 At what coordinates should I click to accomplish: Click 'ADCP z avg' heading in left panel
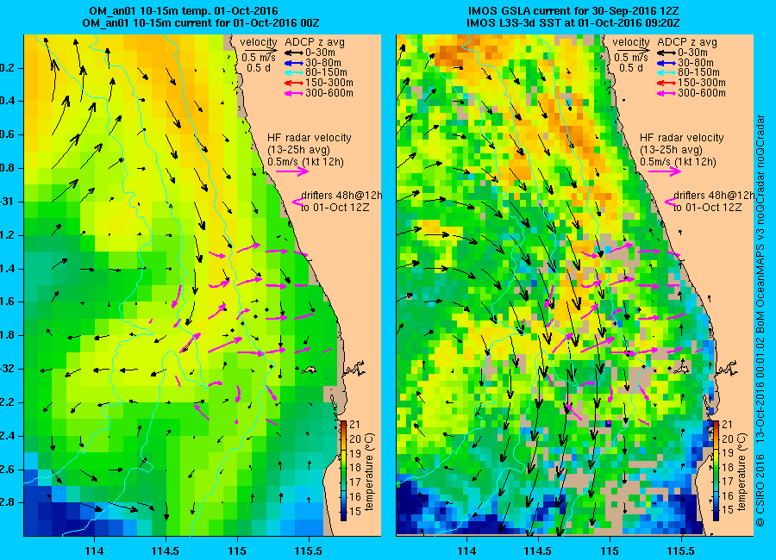[x=315, y=42]
